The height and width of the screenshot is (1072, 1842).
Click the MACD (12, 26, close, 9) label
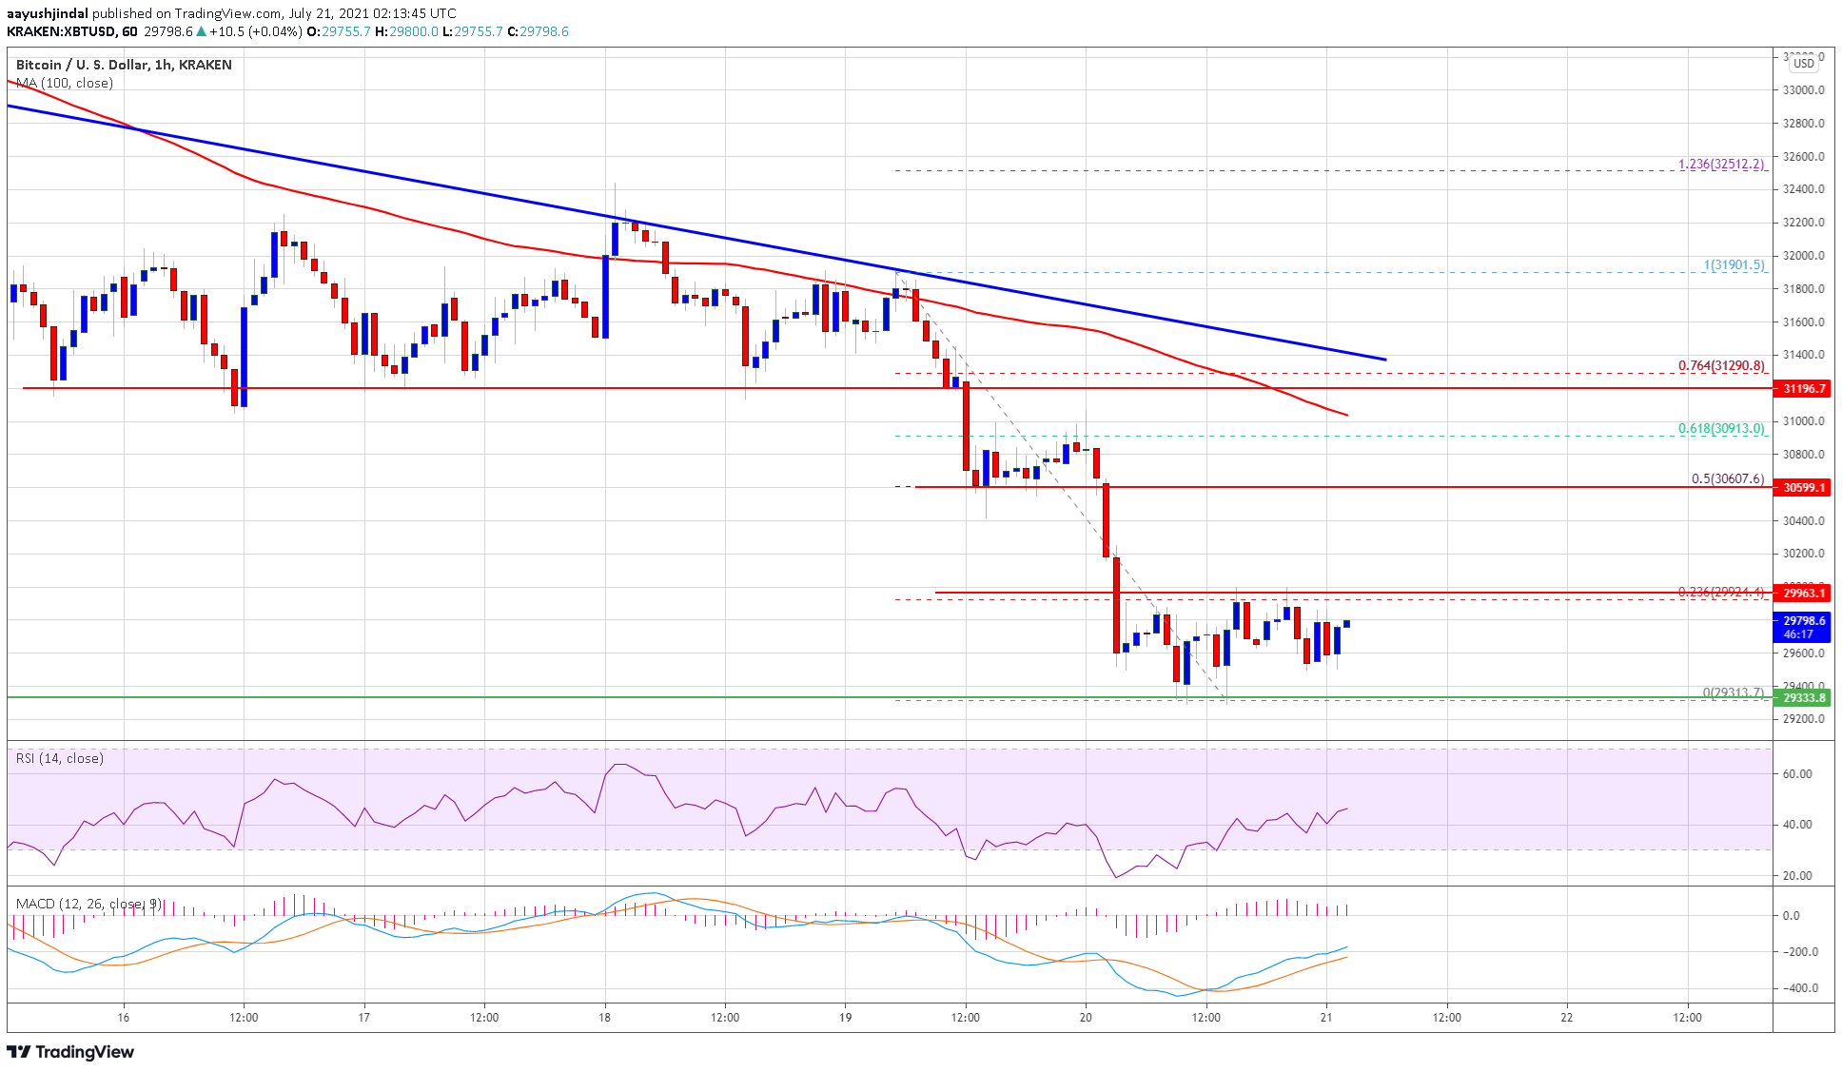point(88,904)
